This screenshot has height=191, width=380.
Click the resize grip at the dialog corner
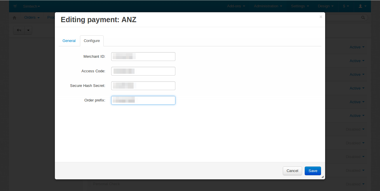pos(323,177)
